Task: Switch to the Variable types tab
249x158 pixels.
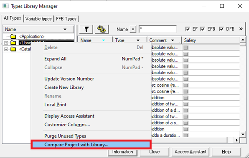Action: [38, 19]
